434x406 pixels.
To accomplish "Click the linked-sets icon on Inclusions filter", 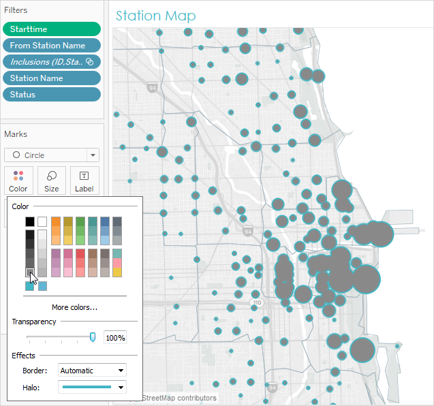I will [90, 61].
